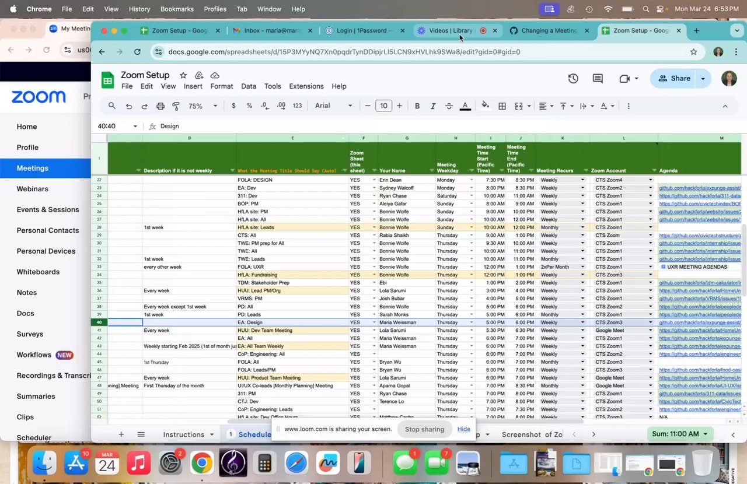Apply percent format with the % icon

(x=249, y=106)
